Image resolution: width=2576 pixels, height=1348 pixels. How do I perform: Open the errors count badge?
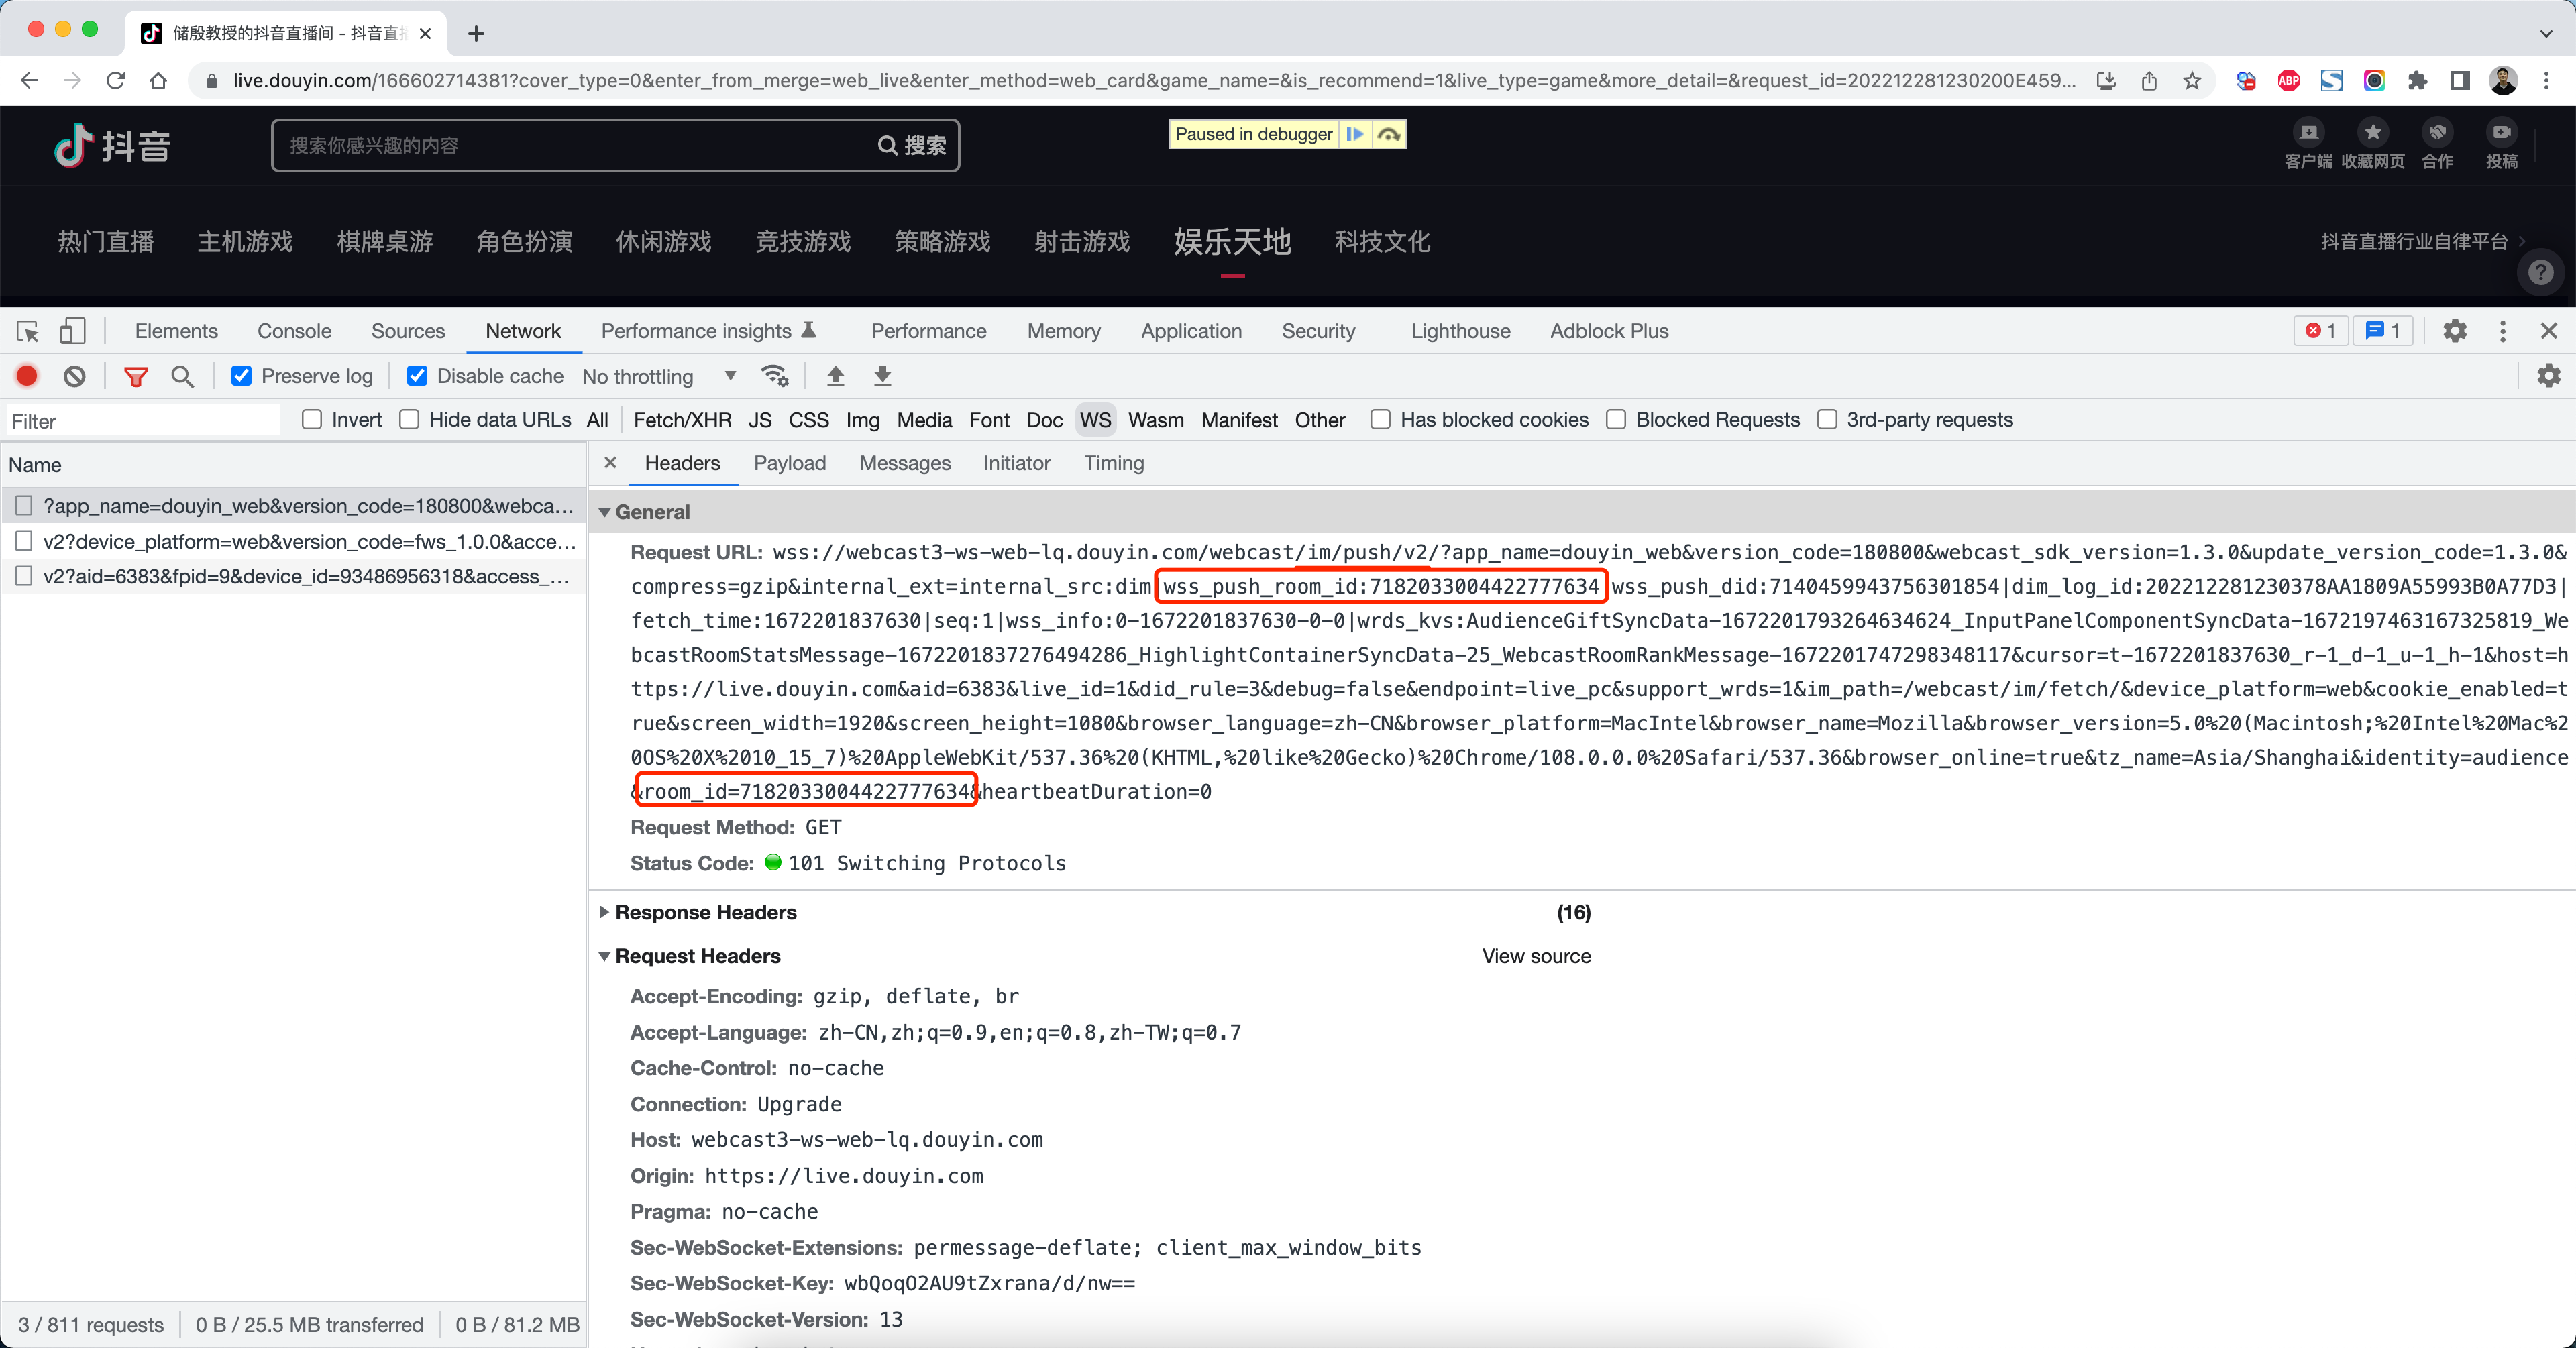(x=2320, y=331)
